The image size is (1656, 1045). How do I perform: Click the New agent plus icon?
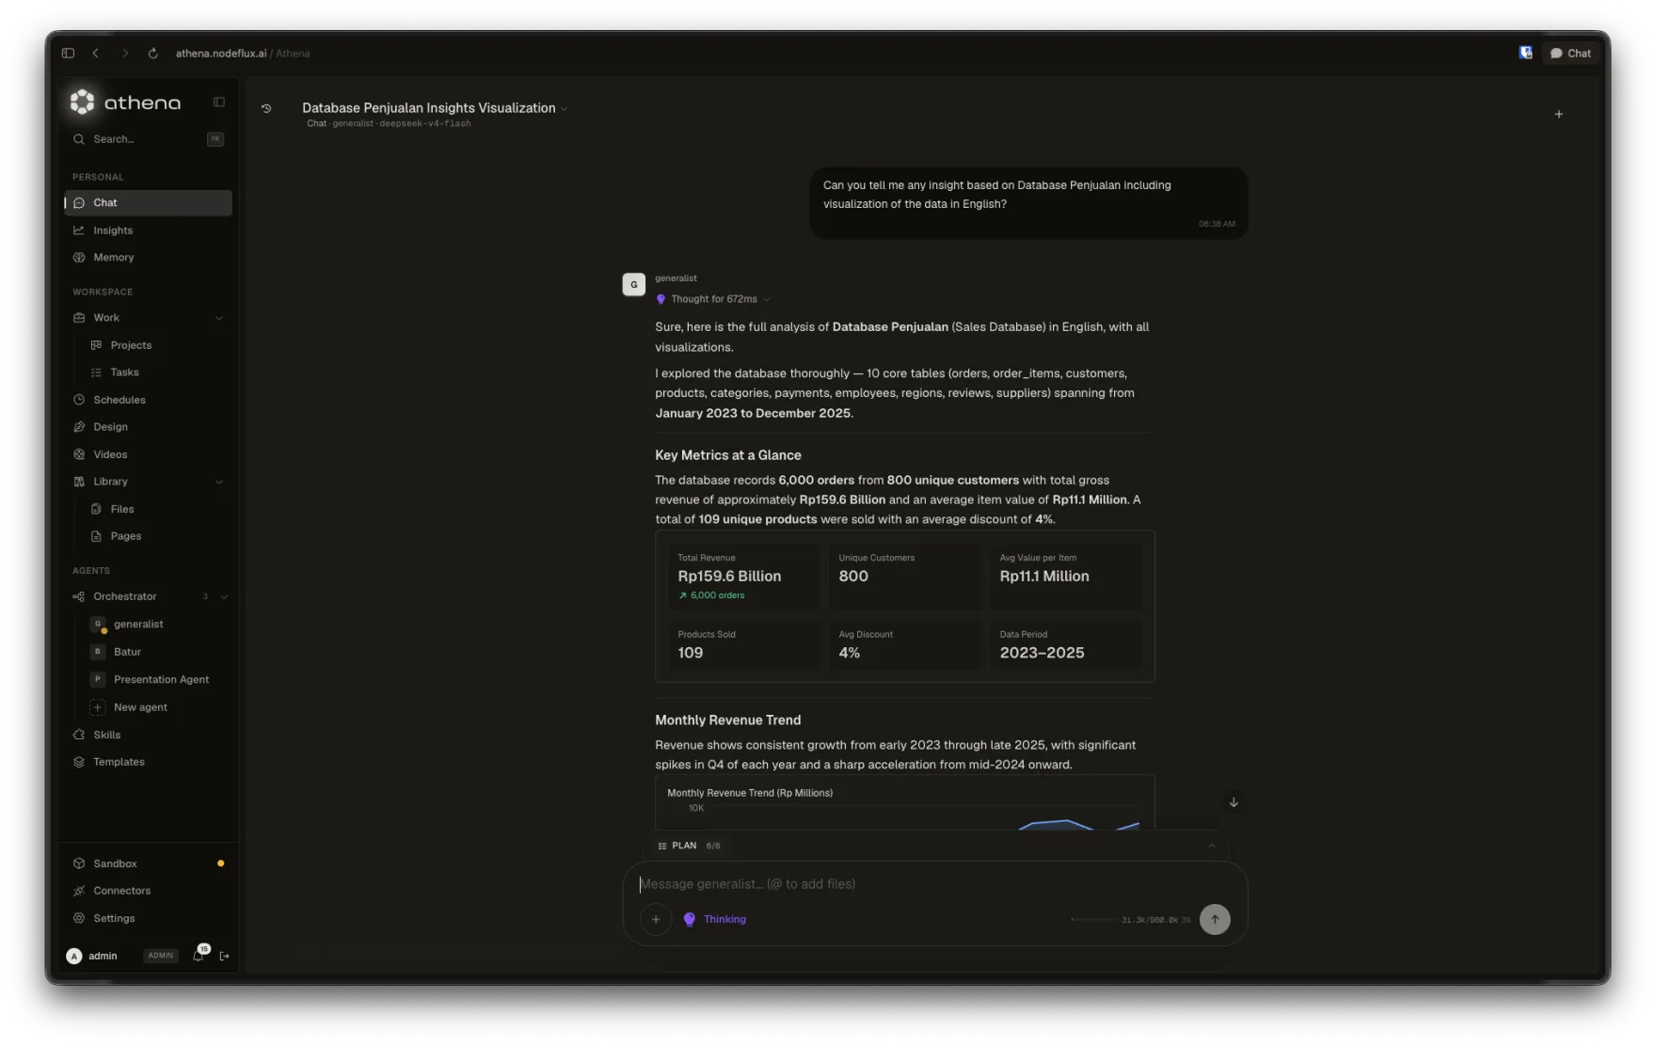coord(98,707)
